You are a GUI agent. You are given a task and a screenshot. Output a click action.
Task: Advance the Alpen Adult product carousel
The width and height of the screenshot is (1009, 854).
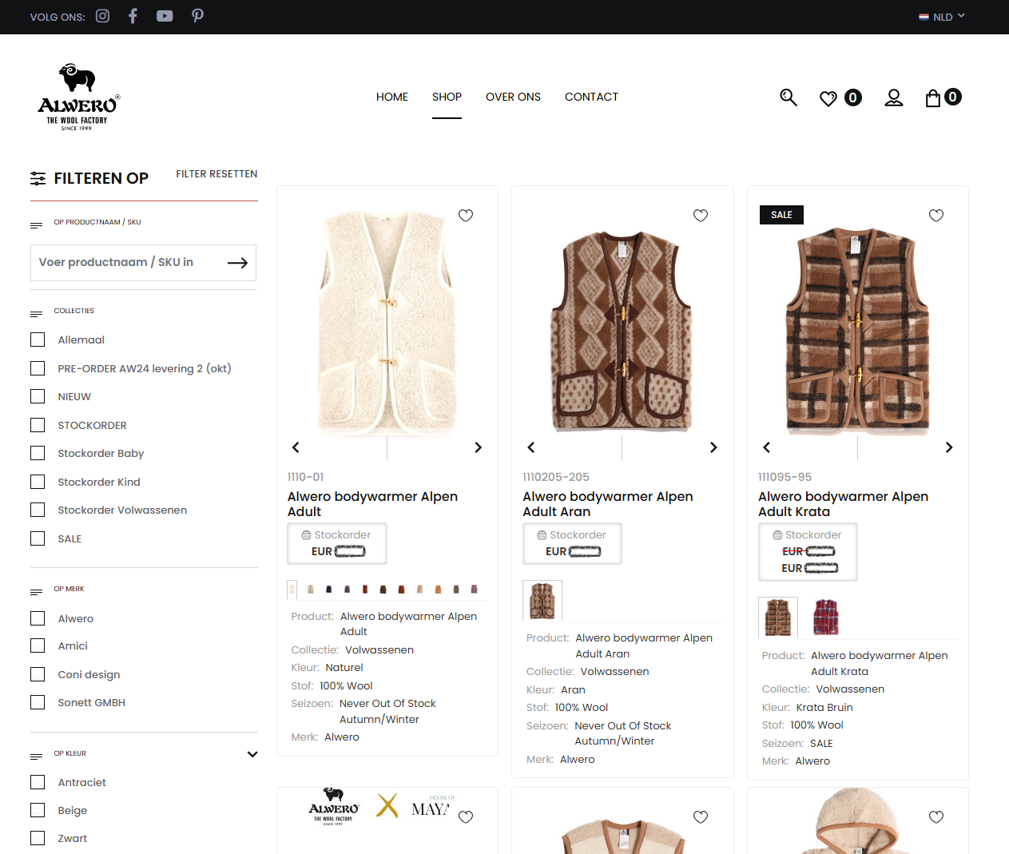point(479,447)
